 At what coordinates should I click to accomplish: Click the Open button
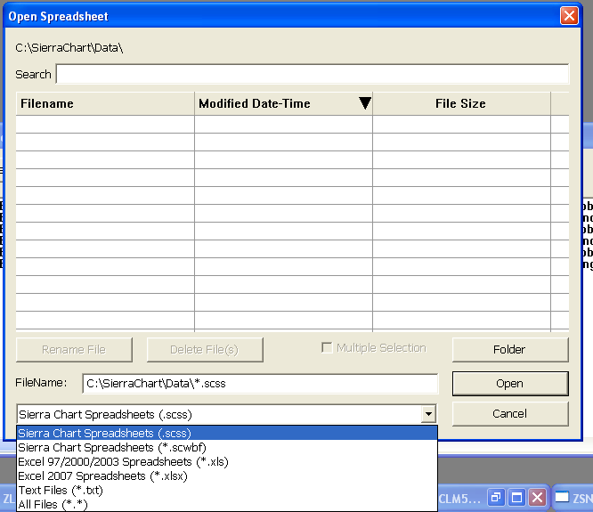coord(510,384)
